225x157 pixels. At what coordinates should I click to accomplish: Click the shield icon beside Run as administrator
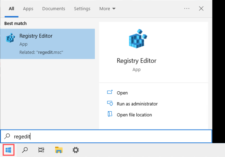tap(110, 103)
